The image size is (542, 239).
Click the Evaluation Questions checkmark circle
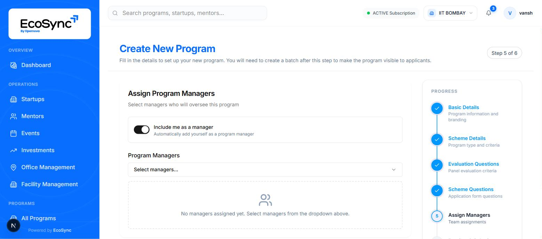pyautogui.click(x=437, y=165)
